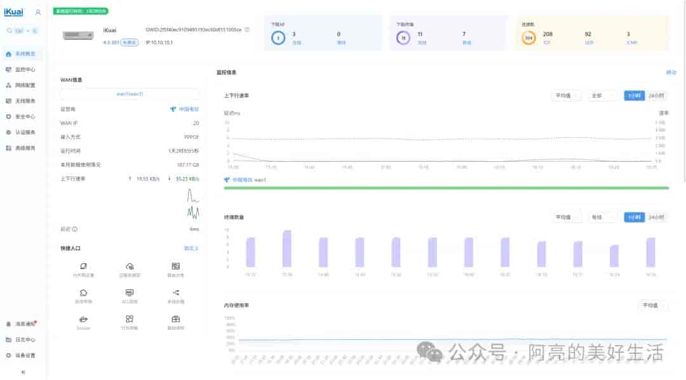Click the purple ring icon in the 下联终端 card

tap(403, 38)
